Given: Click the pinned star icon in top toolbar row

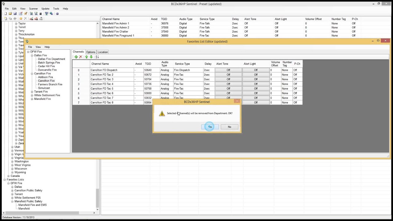Looking at the screenshot, I should (x=25, y=14).
